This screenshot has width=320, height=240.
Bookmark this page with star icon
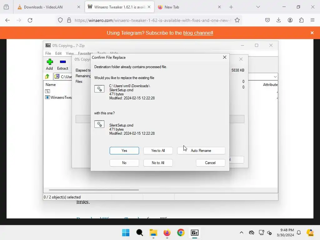click(237, 20)
